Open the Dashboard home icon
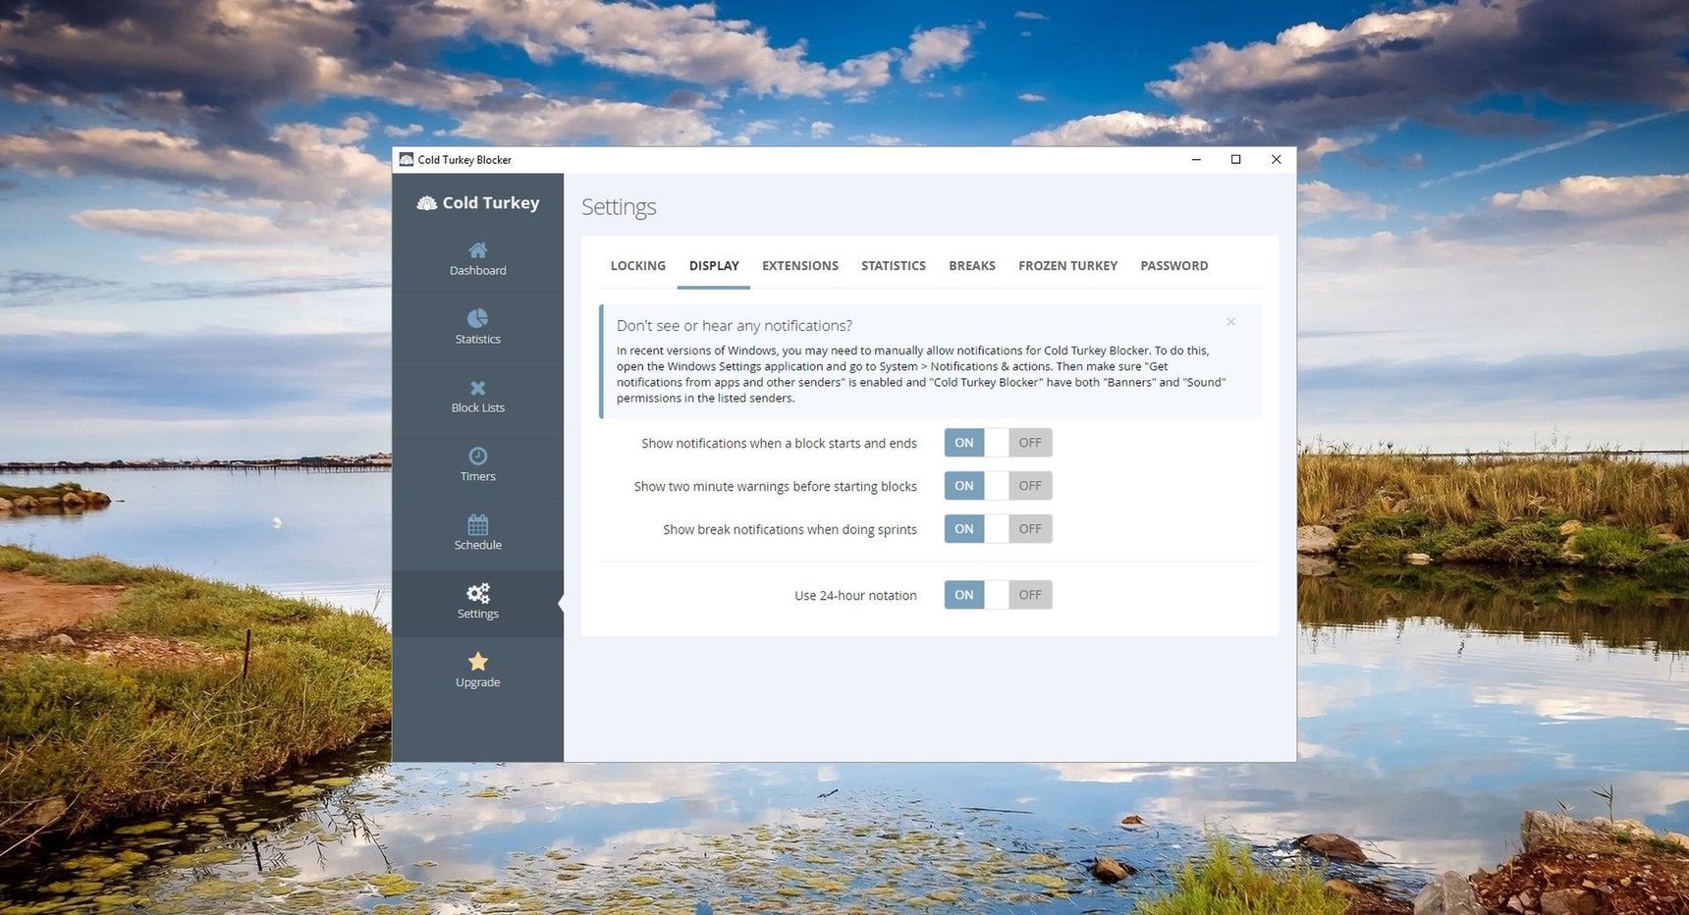This screenshot has height=915, width=1689. [x=477, y=250]
